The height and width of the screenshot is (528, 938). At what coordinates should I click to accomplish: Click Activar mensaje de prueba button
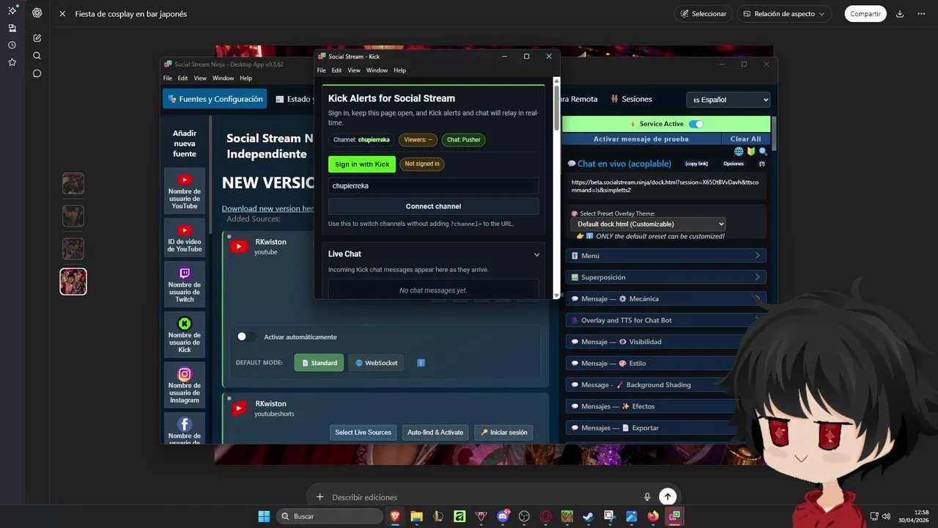tap(641, 139)
